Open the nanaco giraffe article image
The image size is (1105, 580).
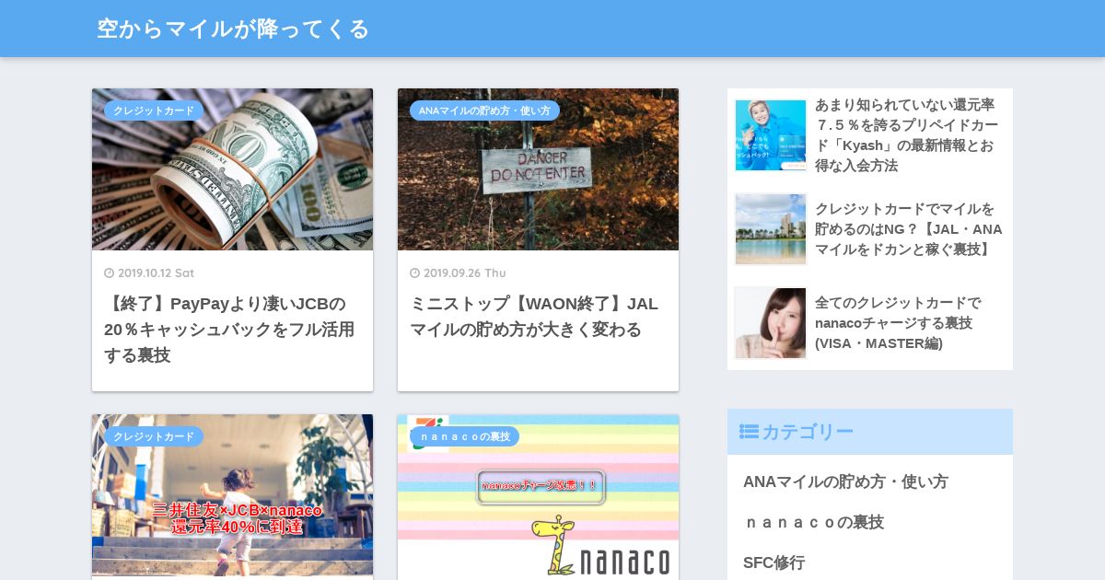[x=538, y=495]
